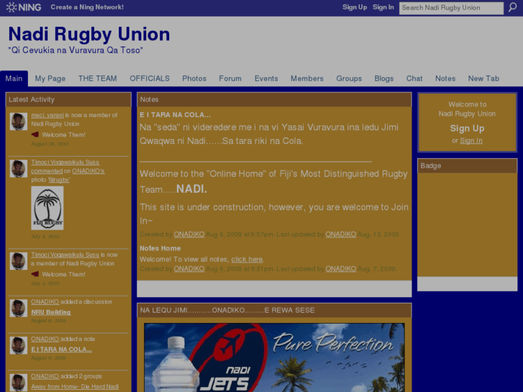Open the Groups tab

click(x=349, y=78)
